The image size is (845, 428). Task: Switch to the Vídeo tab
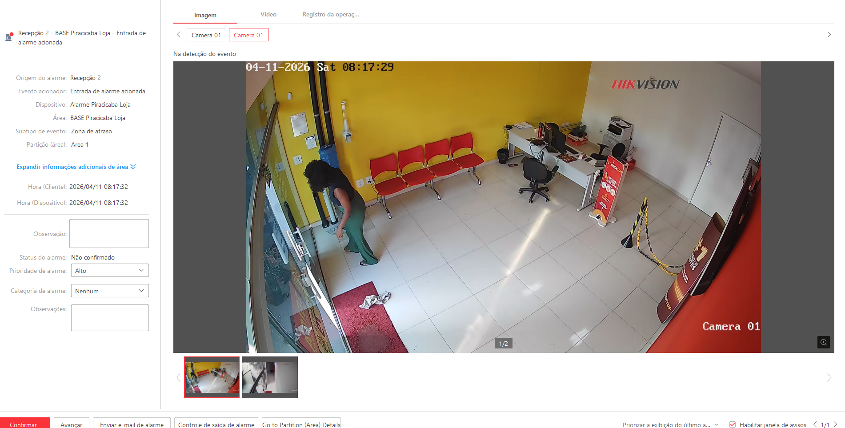(x=268, y=15)
